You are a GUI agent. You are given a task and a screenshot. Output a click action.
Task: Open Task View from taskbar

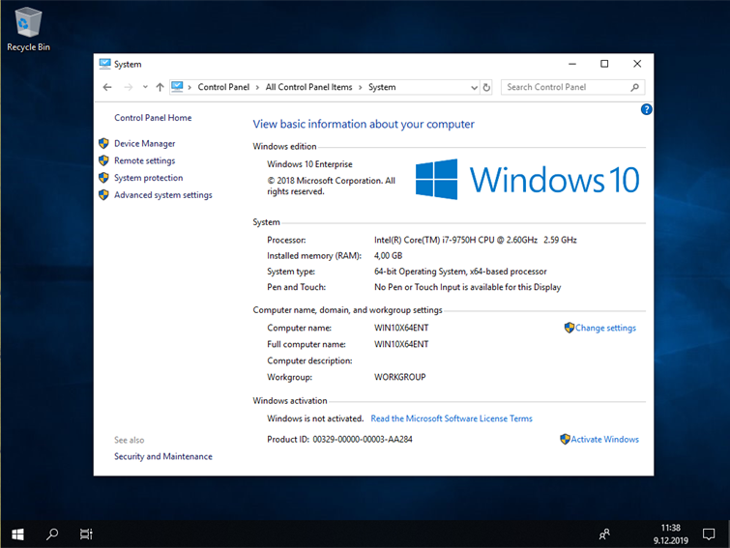point(86,534)
